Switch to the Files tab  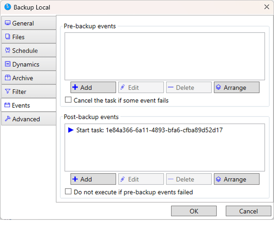tap(29, 37)
